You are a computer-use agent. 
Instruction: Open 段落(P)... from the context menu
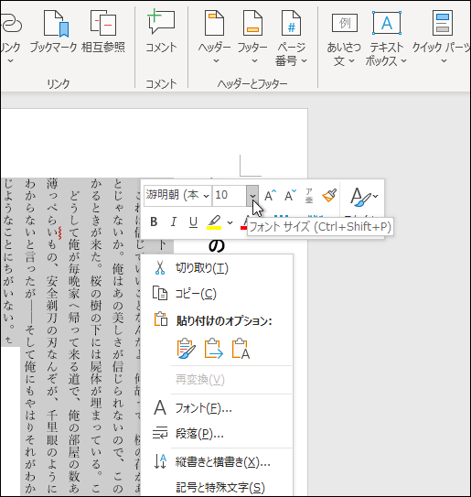coord(199,434)
